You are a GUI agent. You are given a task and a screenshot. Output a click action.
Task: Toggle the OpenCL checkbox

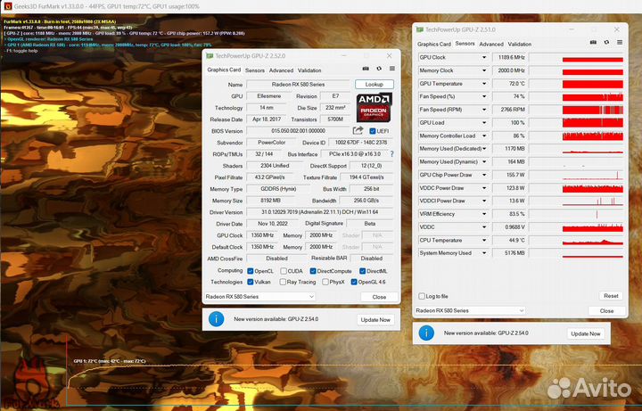click(251, 271)
